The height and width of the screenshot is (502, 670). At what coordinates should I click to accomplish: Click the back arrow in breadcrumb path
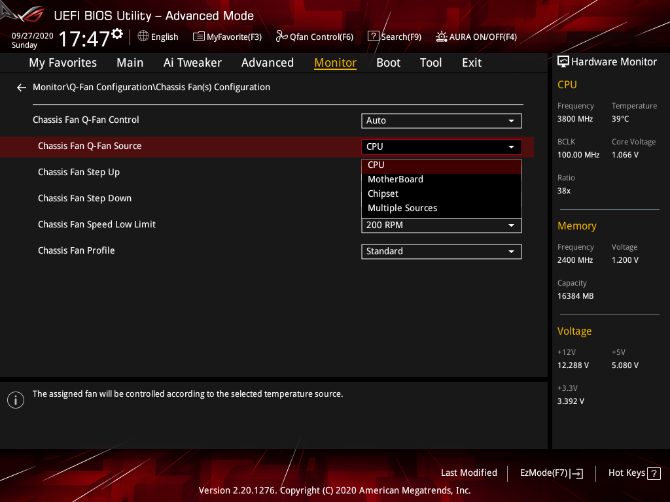point(22,88)
